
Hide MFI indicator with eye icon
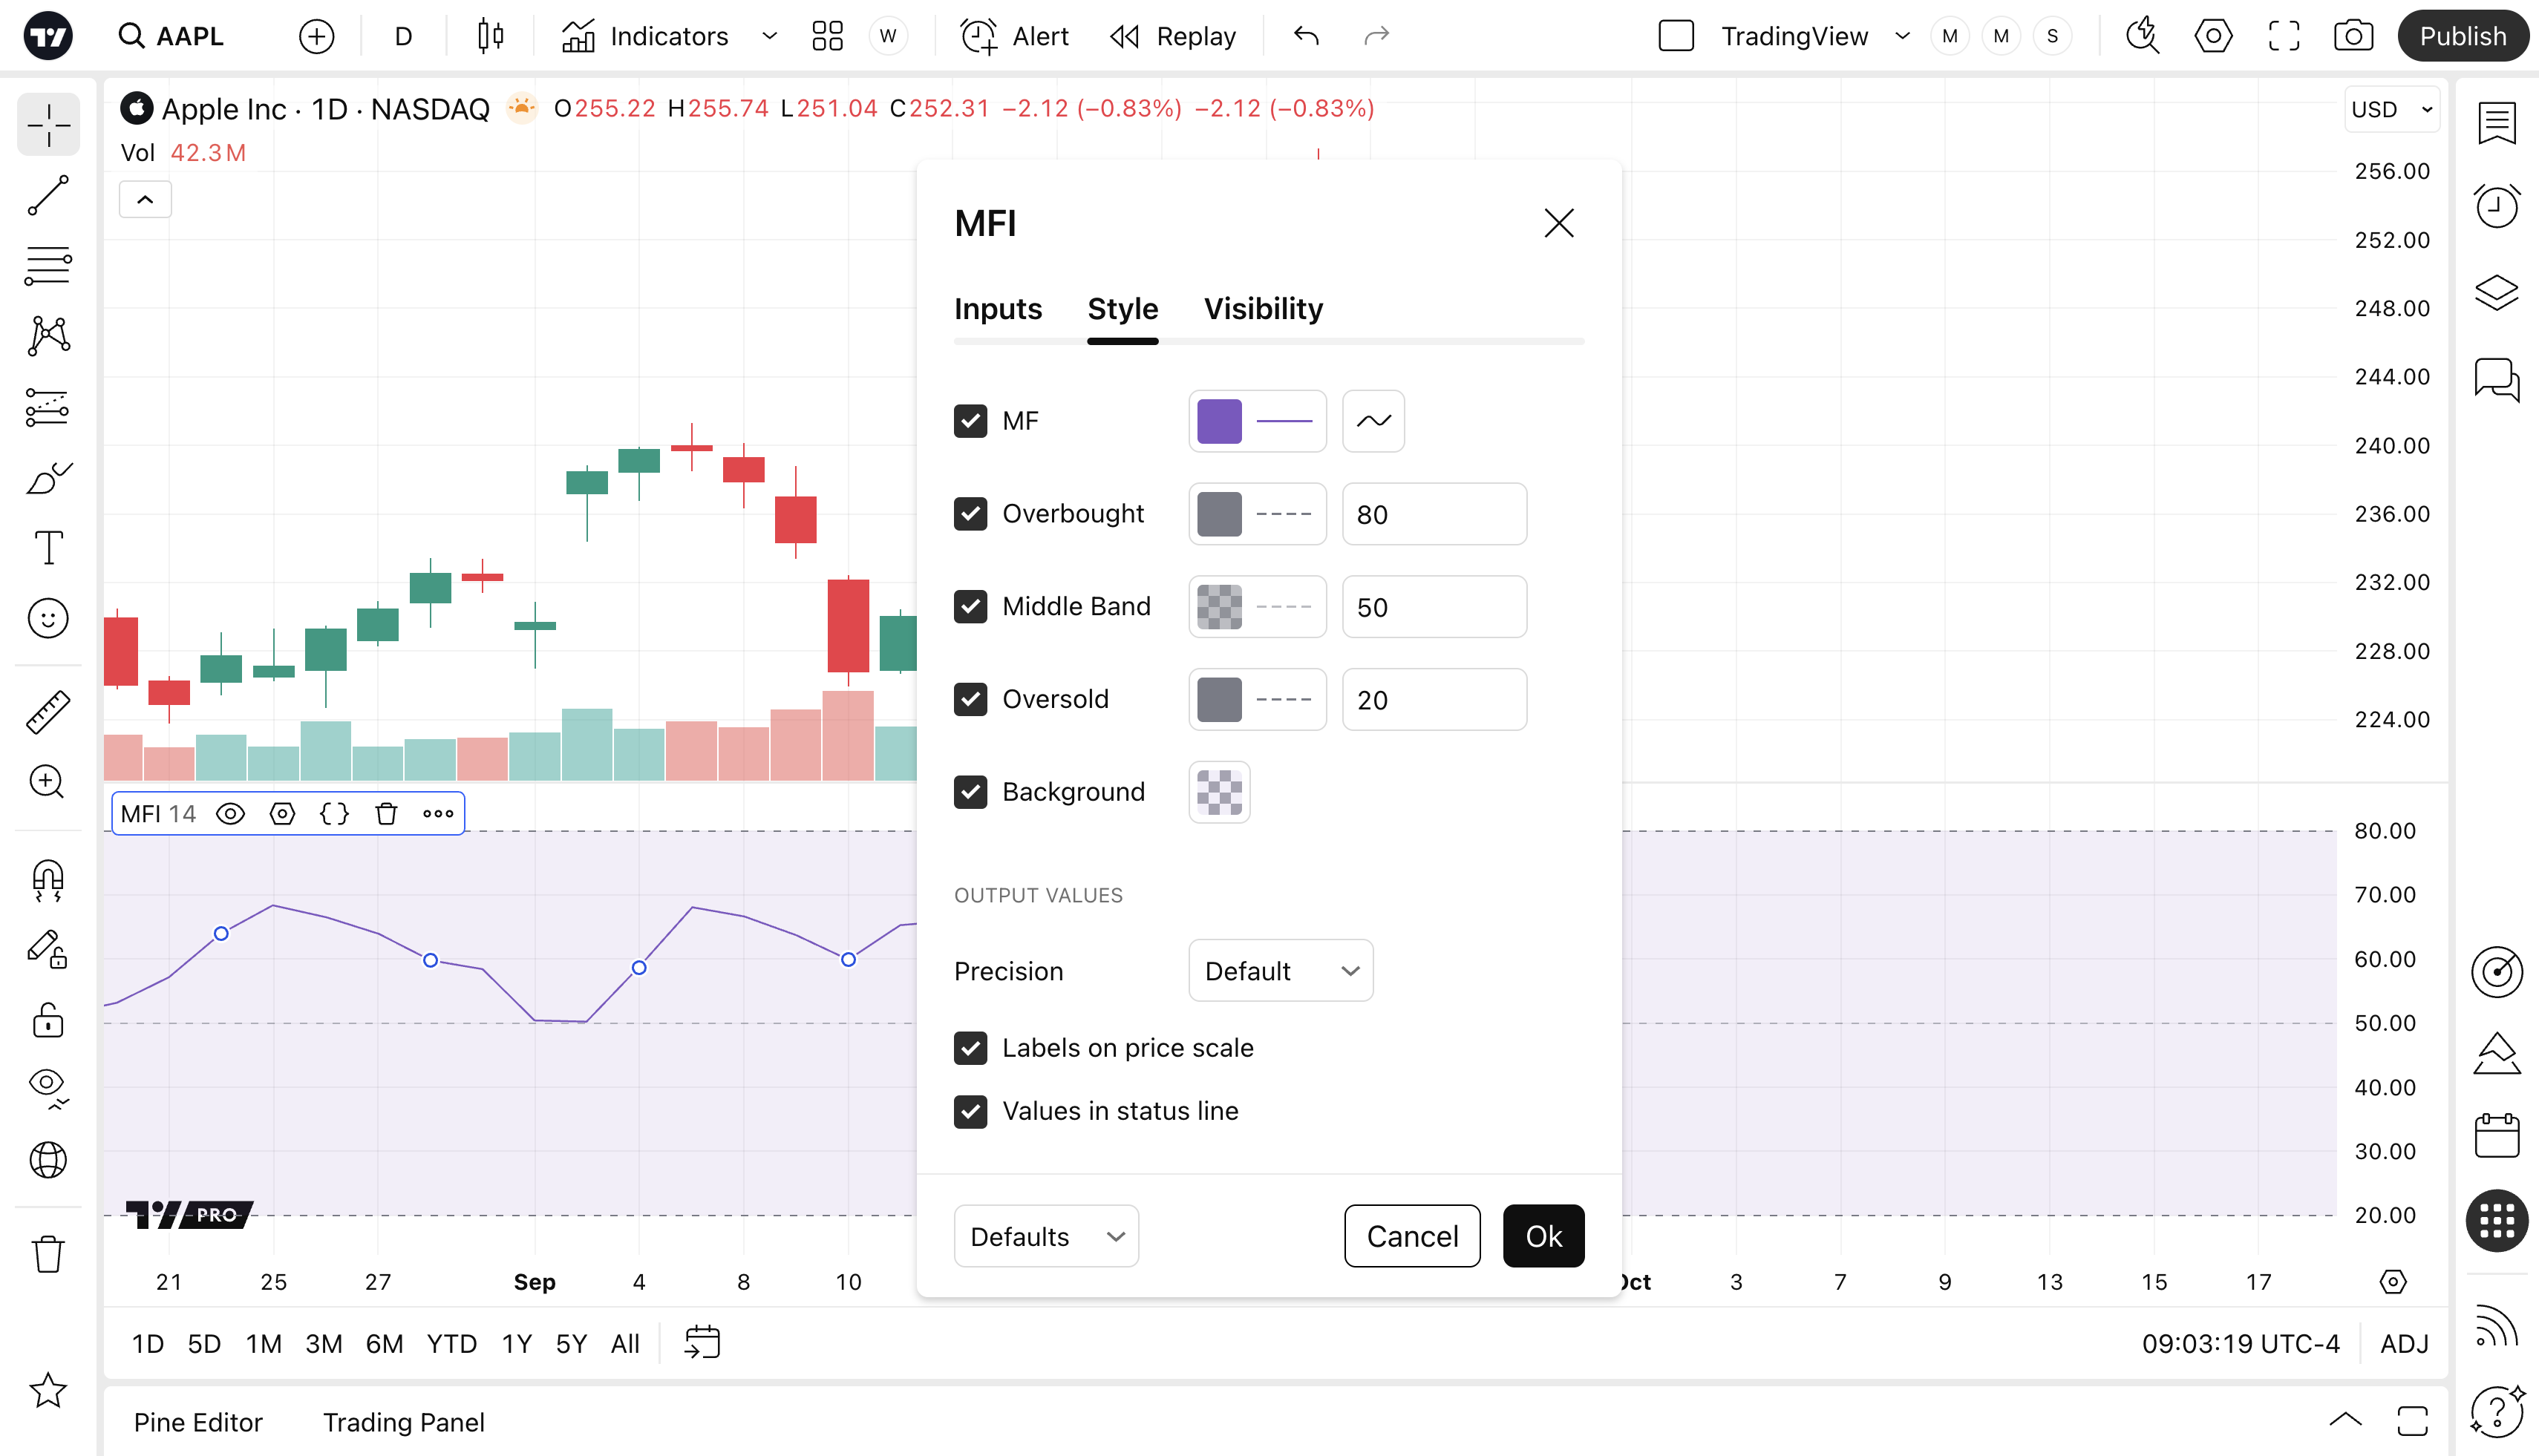230,814
